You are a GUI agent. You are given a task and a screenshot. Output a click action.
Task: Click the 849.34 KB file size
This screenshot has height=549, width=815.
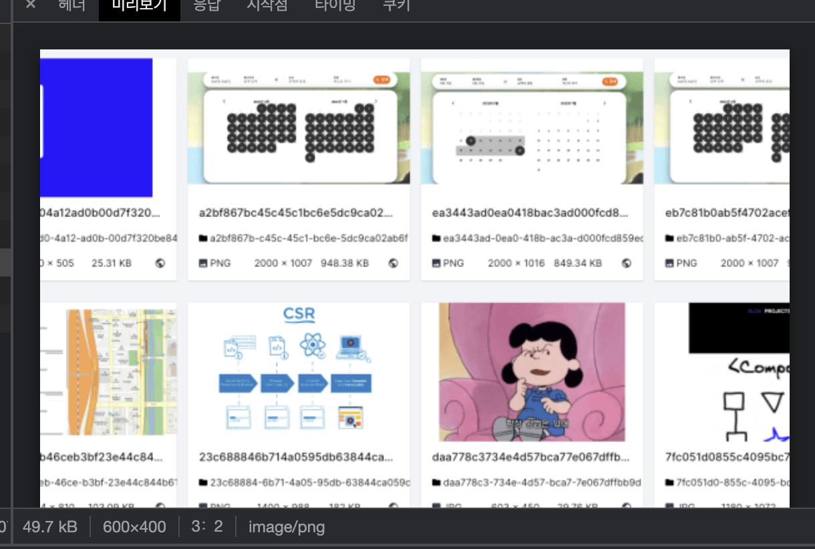578,263
